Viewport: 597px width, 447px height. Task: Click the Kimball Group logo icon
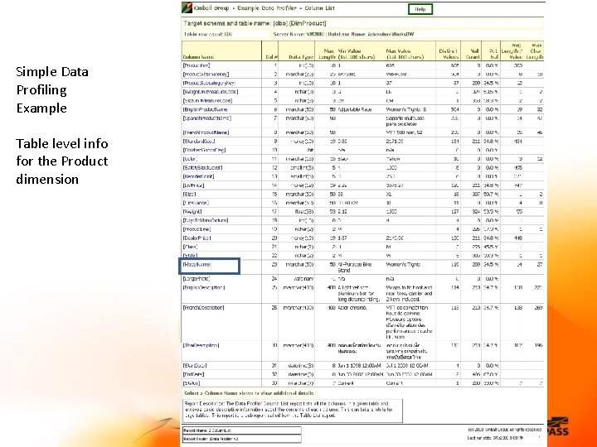[187, 8]
